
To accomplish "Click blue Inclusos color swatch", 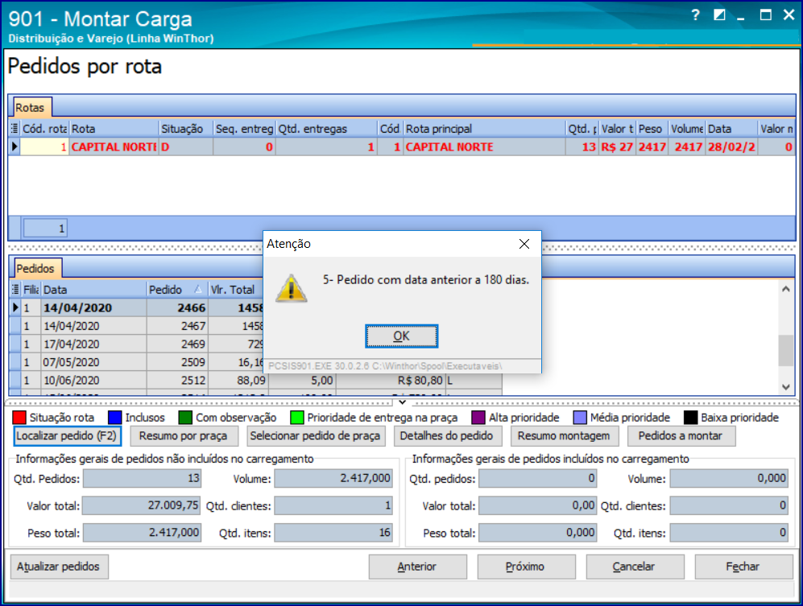I will click(114, 418).
